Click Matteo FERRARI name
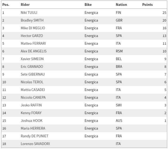The width and height of the screenshot is (168, 149). (x=33, y=43)
